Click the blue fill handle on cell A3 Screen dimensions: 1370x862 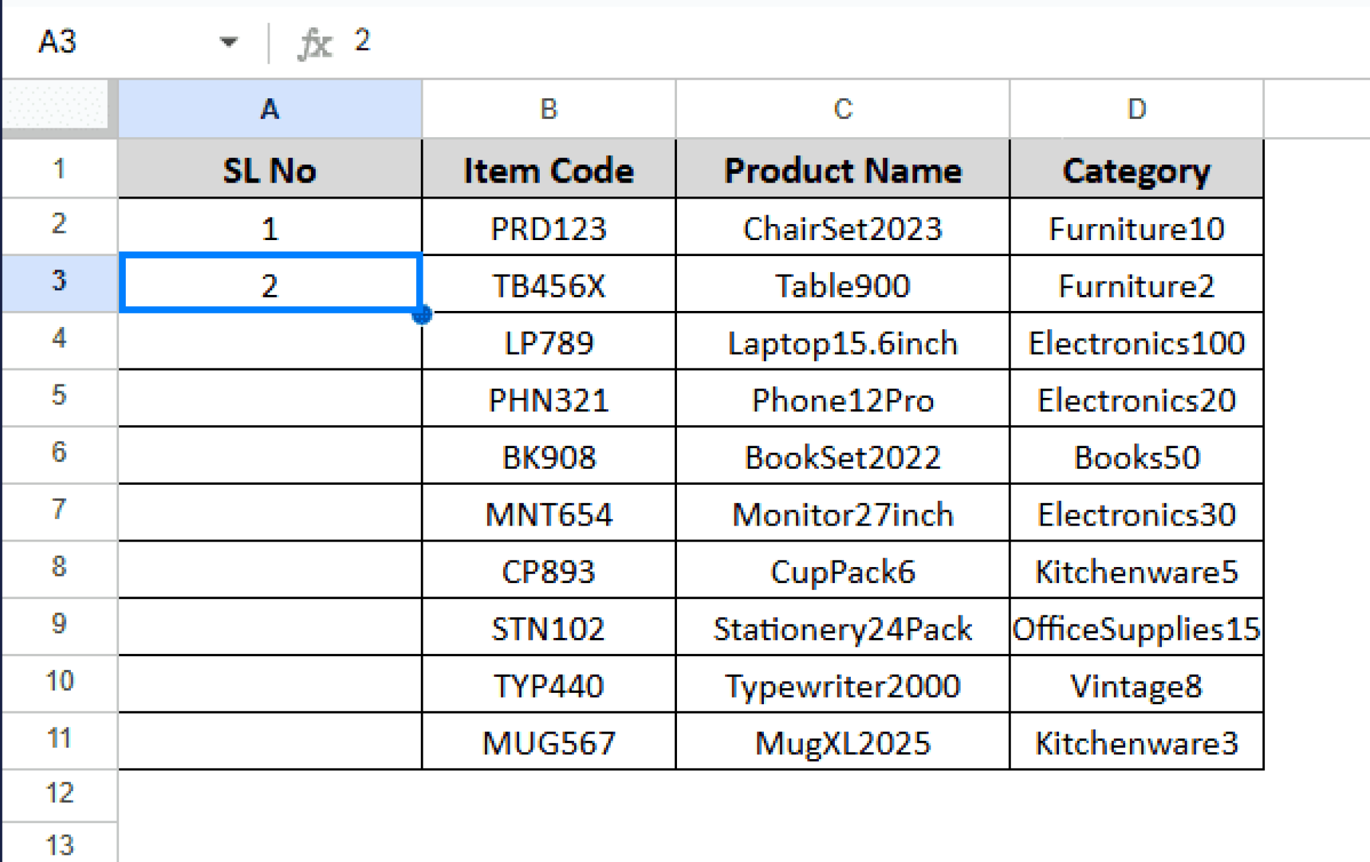point(423,312)
